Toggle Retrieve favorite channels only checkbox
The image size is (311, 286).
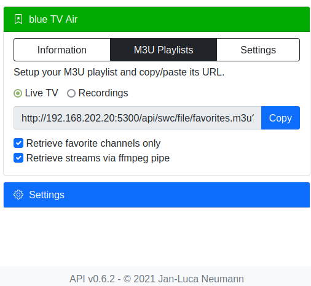pos(18,143)
